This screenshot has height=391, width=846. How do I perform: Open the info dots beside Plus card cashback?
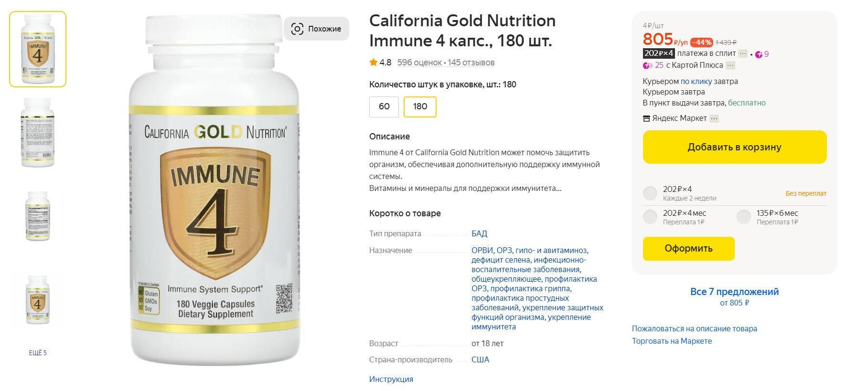[x=730, y=65]
